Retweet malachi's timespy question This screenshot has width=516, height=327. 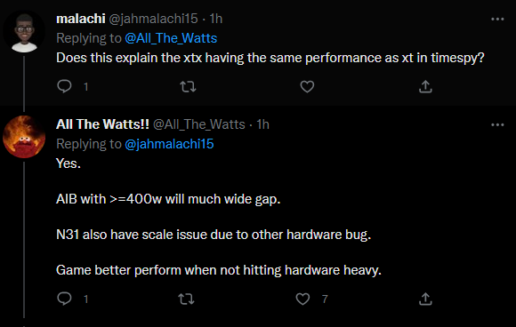tap(188, 86)
